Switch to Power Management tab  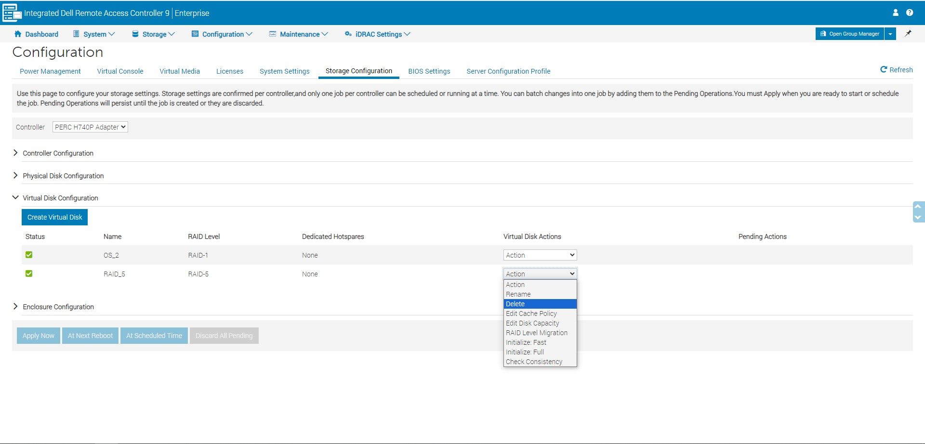pos(50,71)
